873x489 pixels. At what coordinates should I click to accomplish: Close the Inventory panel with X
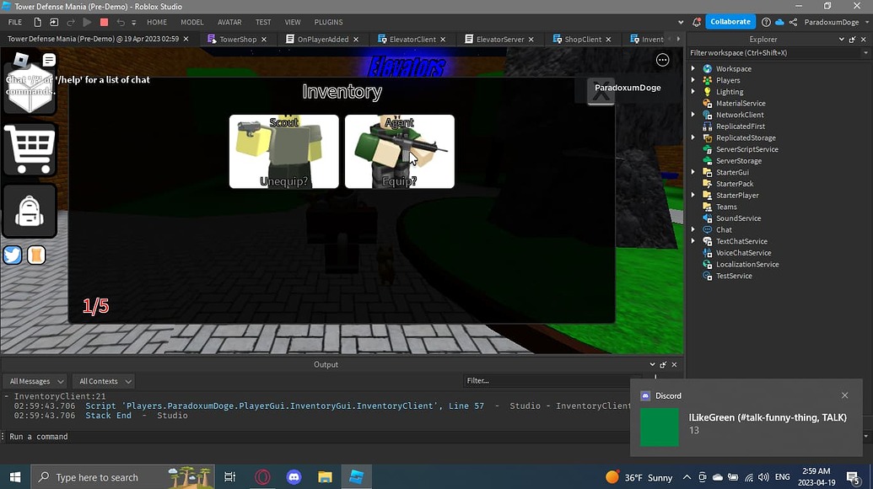click(x=601, y=92)
